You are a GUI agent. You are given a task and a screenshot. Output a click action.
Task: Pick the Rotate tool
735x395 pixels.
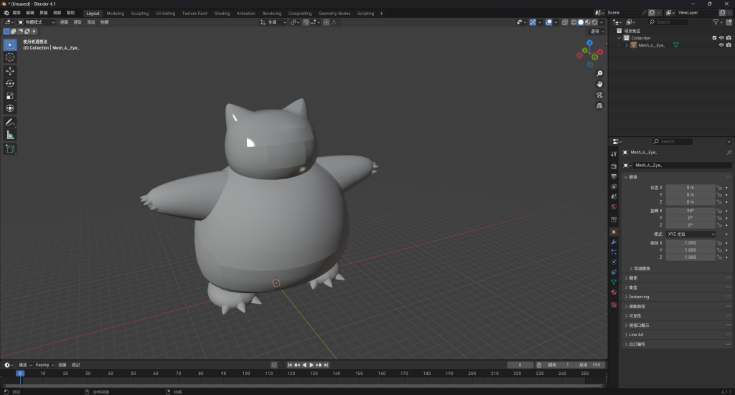10,83
